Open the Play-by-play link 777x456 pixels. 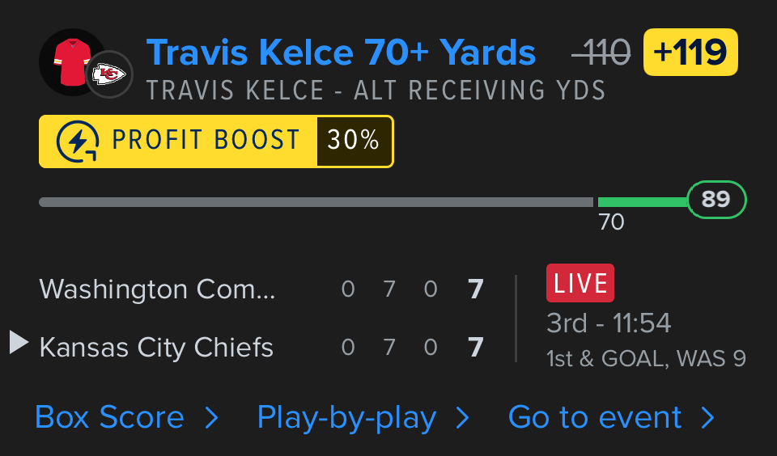[346, 417]
